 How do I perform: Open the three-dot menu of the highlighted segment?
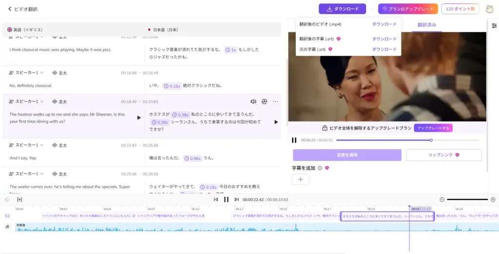pyautogui.click(x=276, y=102)
